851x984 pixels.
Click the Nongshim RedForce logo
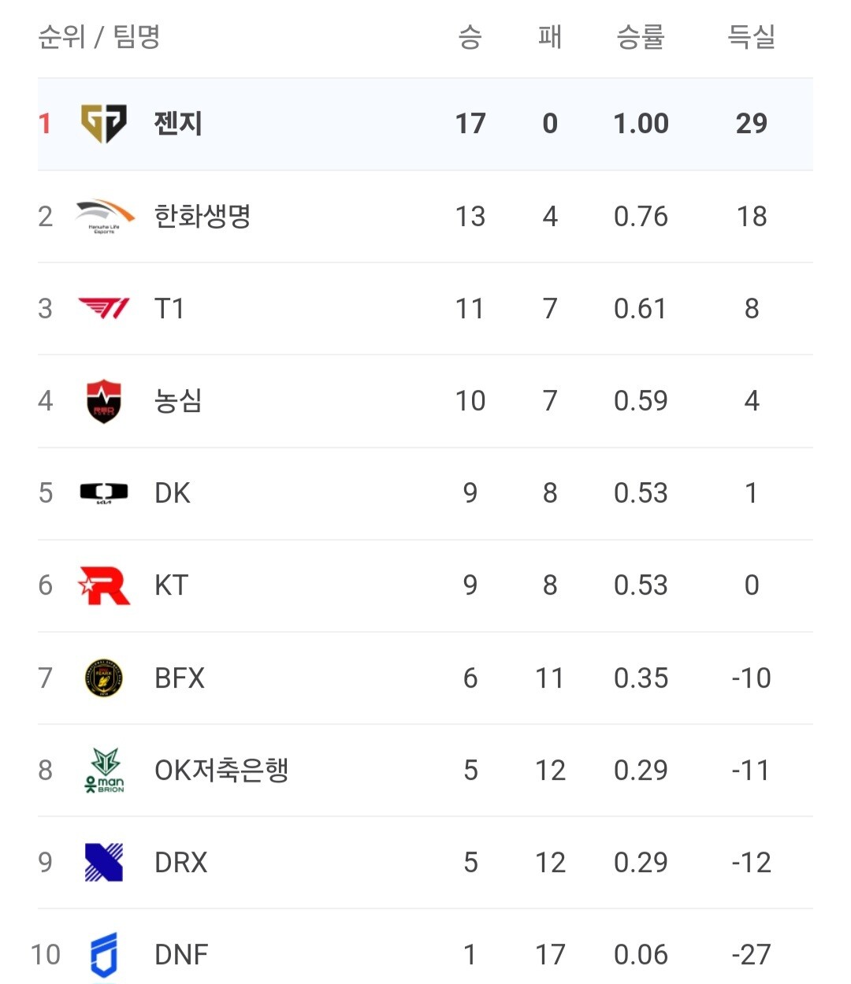104,401
